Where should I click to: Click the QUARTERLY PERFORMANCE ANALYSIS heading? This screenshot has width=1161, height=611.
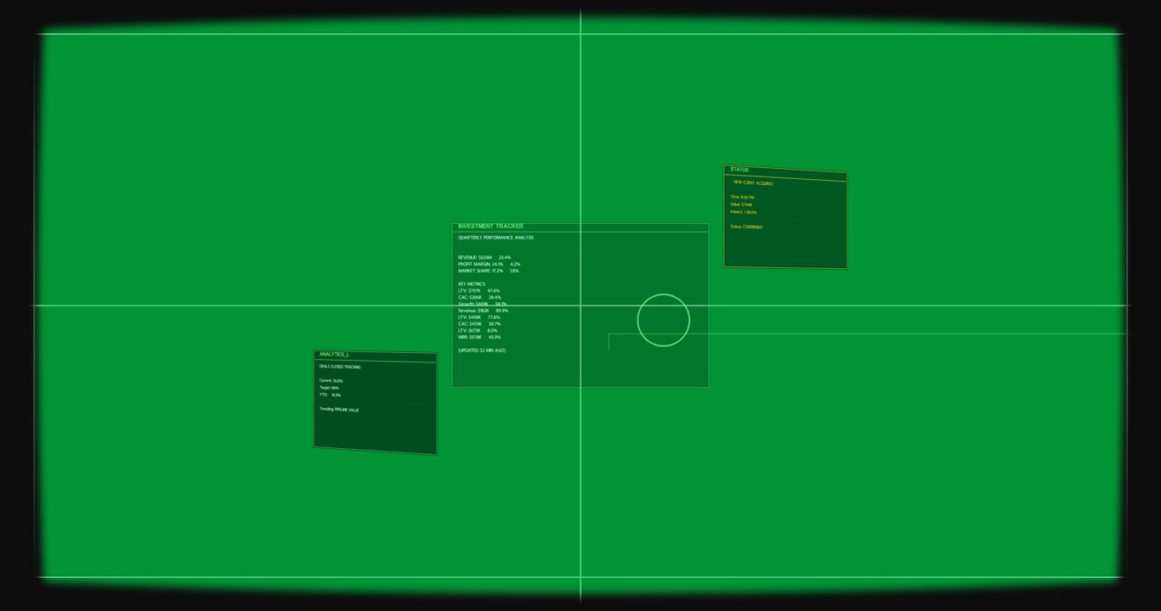coord(496,238)
